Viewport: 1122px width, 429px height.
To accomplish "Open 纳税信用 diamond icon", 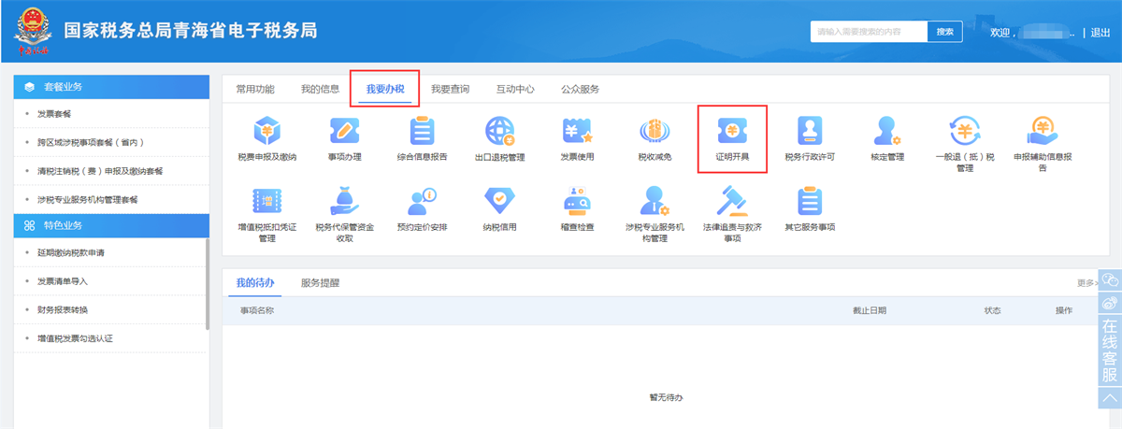I will pyautogui.click(x=499, y=201).
